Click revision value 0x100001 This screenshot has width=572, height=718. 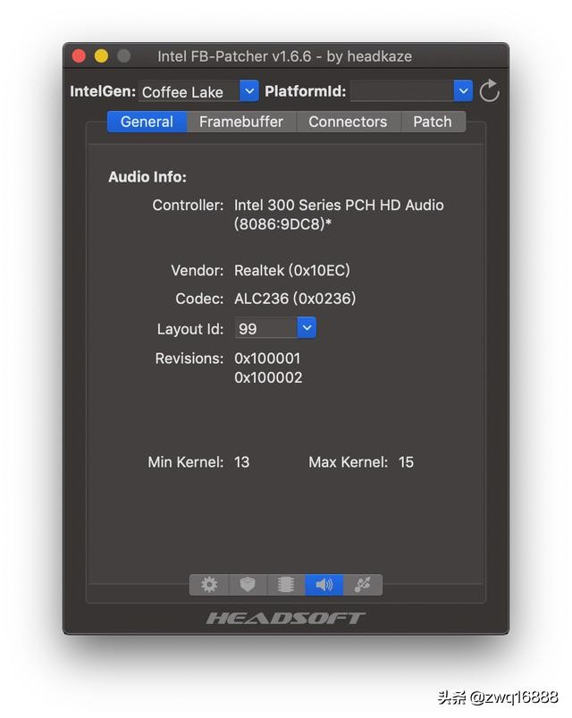tap(267, 359)
